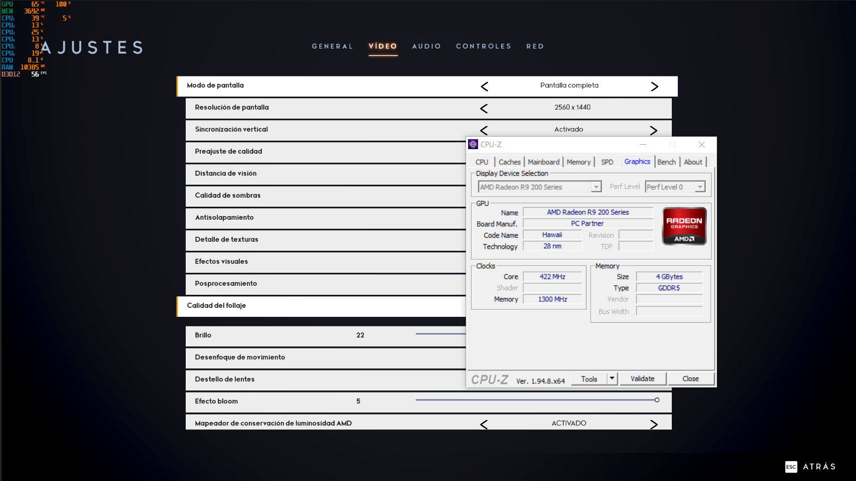Open the Bench tab in CPU-Z
Viewport: 856px width, 481px height.
pyautogui.click(x=666, y=162)
